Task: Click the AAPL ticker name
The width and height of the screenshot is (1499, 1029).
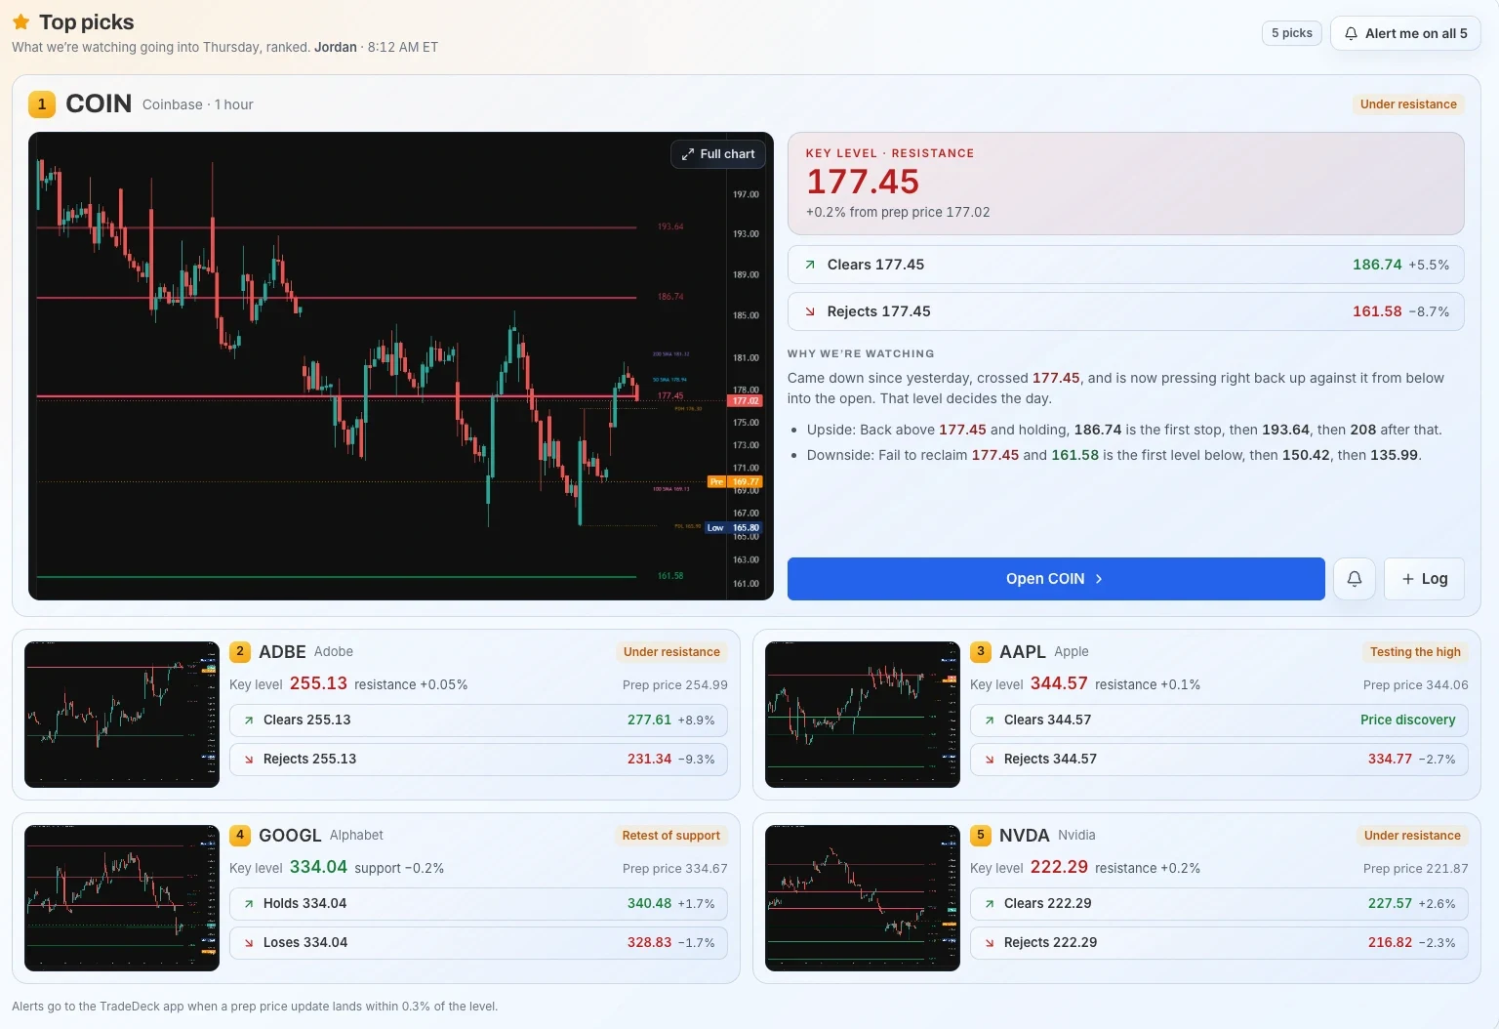Action: click(x=1023, y=652)
